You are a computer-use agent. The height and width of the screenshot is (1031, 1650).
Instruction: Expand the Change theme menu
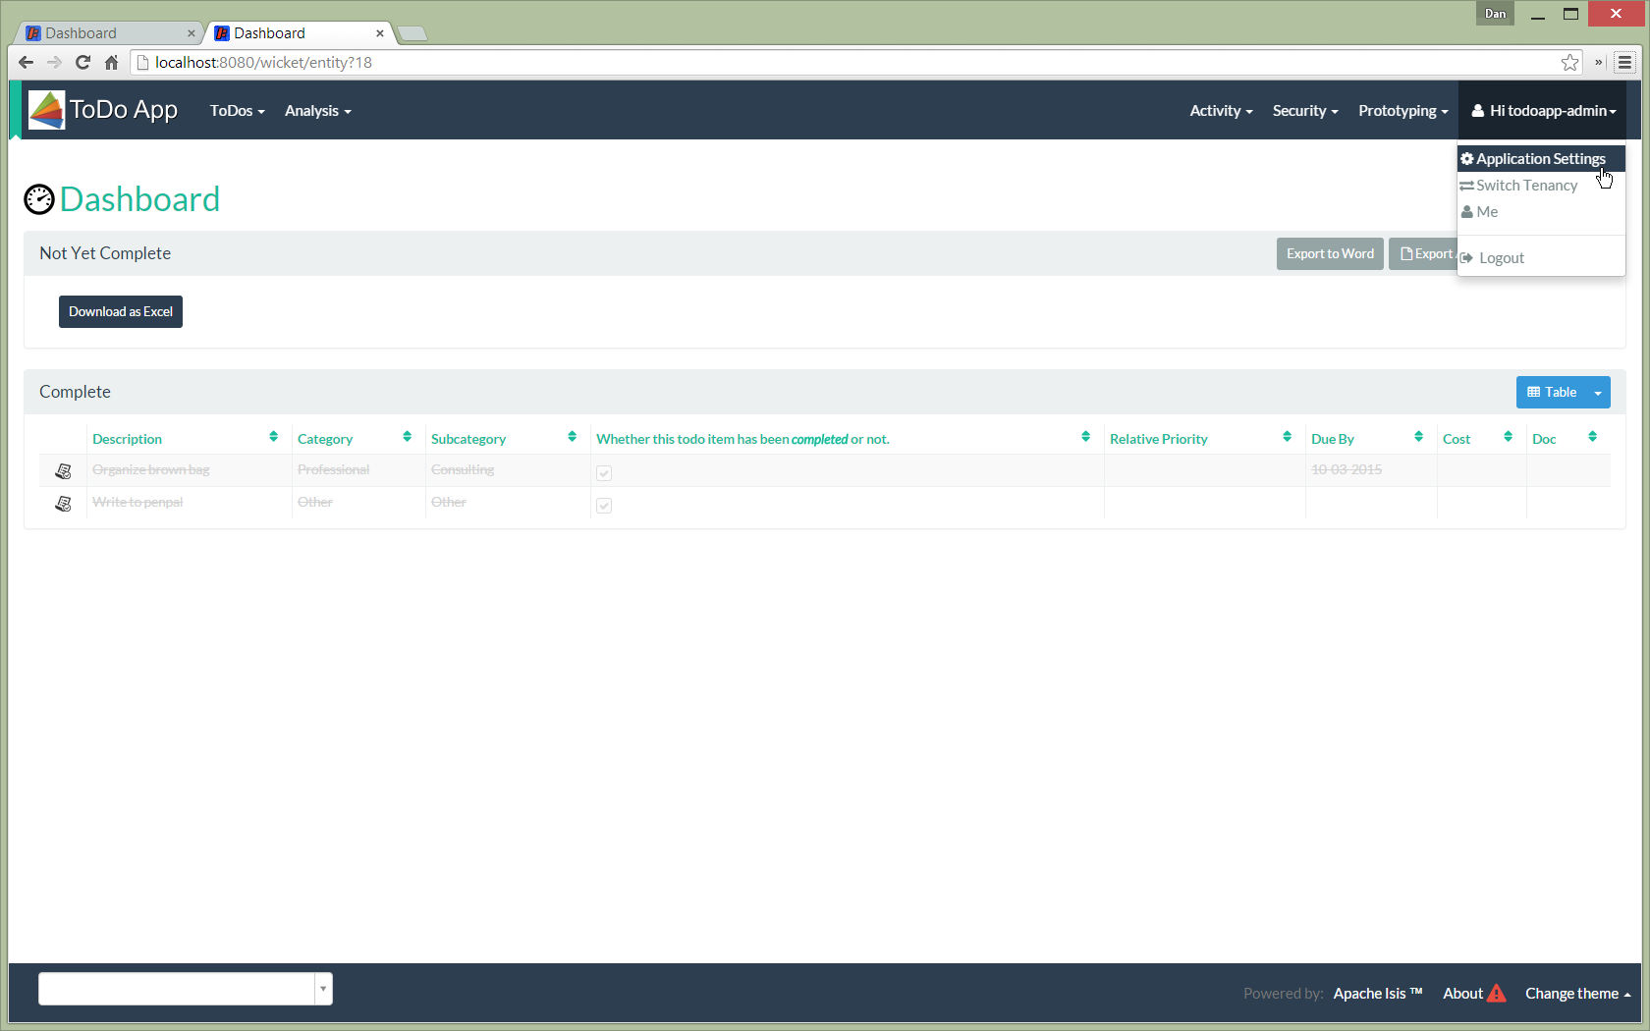coord(1577,994)
